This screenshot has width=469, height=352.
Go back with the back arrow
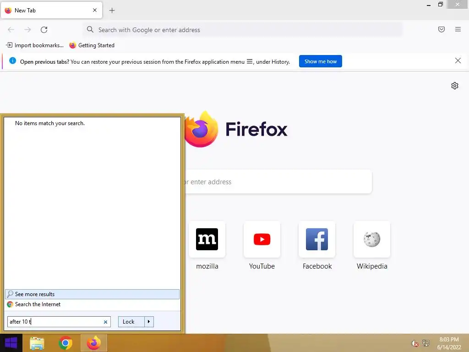[x=11, y=30]
